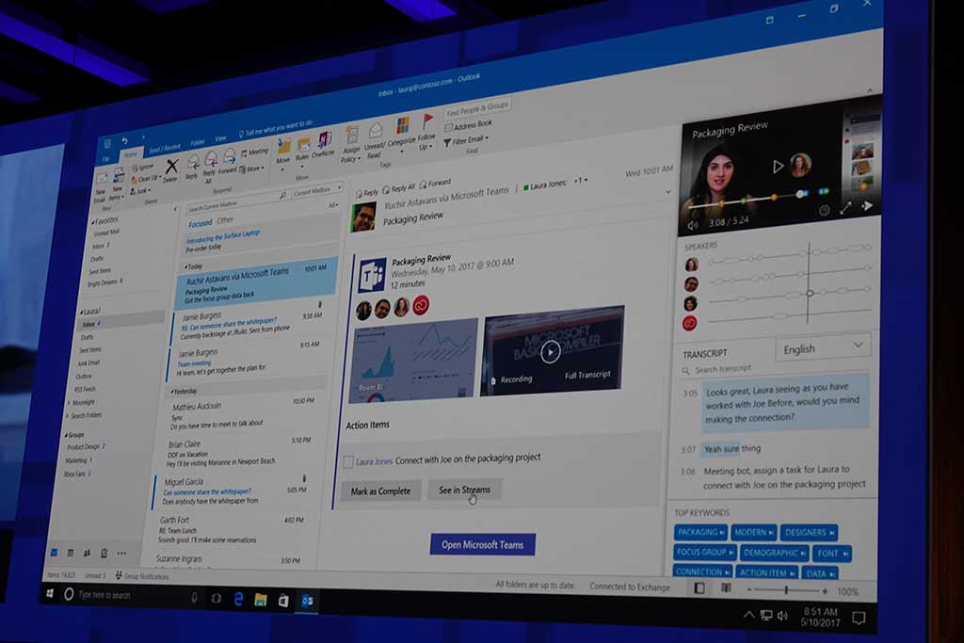Select the OneNote icon in the ribbon
The height and width of the screenshot is (643, 964).
(323, 138)
